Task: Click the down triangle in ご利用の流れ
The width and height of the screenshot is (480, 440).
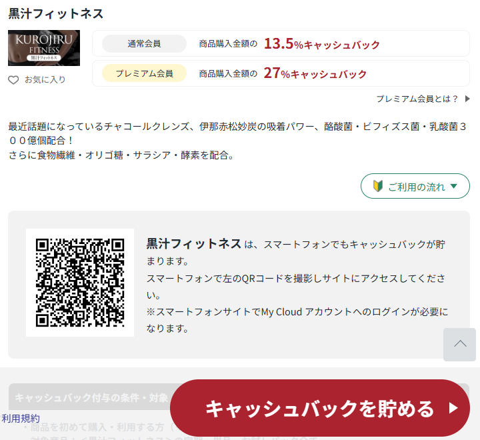Action: 455,187
